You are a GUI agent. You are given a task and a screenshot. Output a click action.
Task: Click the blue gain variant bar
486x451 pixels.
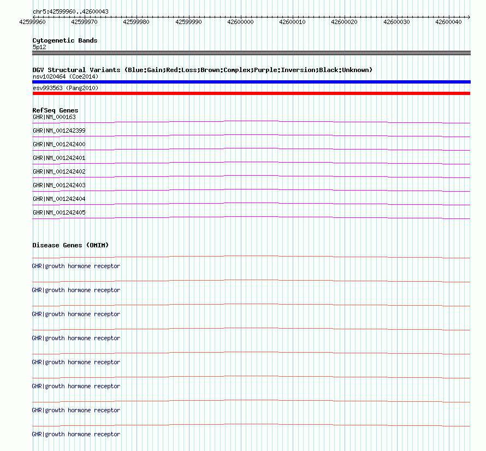pyautogui.click(x=251, y=82)
